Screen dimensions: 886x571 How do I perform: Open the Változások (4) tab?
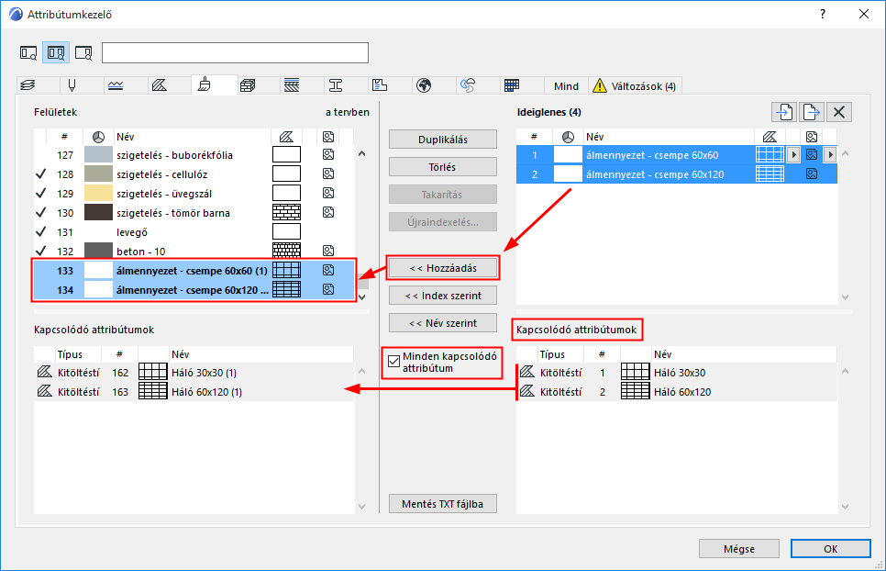pos(636,86)
